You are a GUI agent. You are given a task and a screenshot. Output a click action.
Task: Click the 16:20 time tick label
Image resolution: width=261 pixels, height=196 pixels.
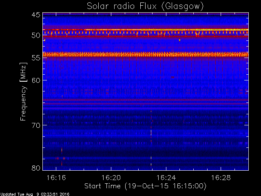111,178
